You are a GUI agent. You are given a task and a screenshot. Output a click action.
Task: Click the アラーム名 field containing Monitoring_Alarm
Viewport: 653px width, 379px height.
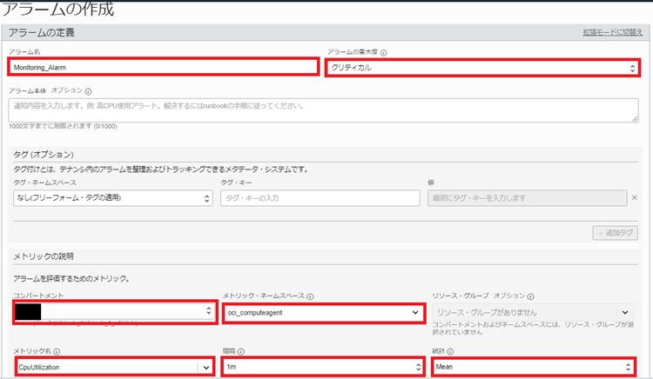164,66
